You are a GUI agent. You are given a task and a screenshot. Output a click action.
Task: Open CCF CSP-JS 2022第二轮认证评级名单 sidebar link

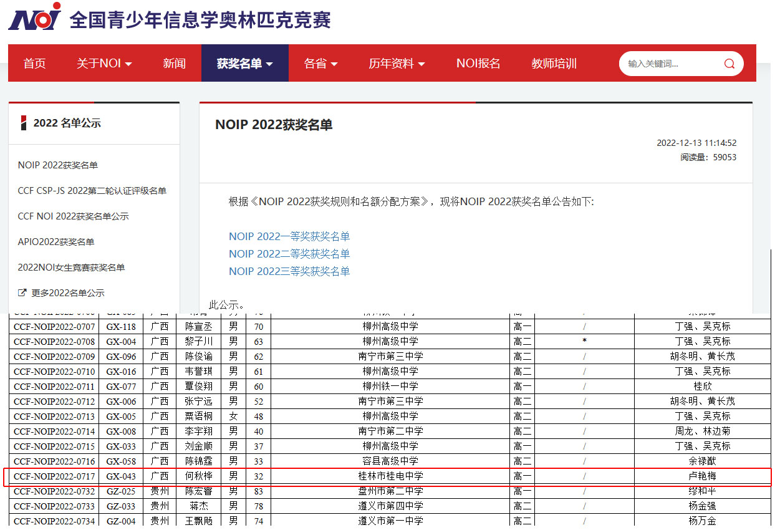tap(92, 191)
